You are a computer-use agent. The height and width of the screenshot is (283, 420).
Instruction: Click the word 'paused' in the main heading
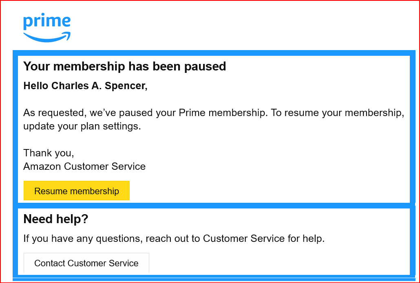click(x=205, y=67)
